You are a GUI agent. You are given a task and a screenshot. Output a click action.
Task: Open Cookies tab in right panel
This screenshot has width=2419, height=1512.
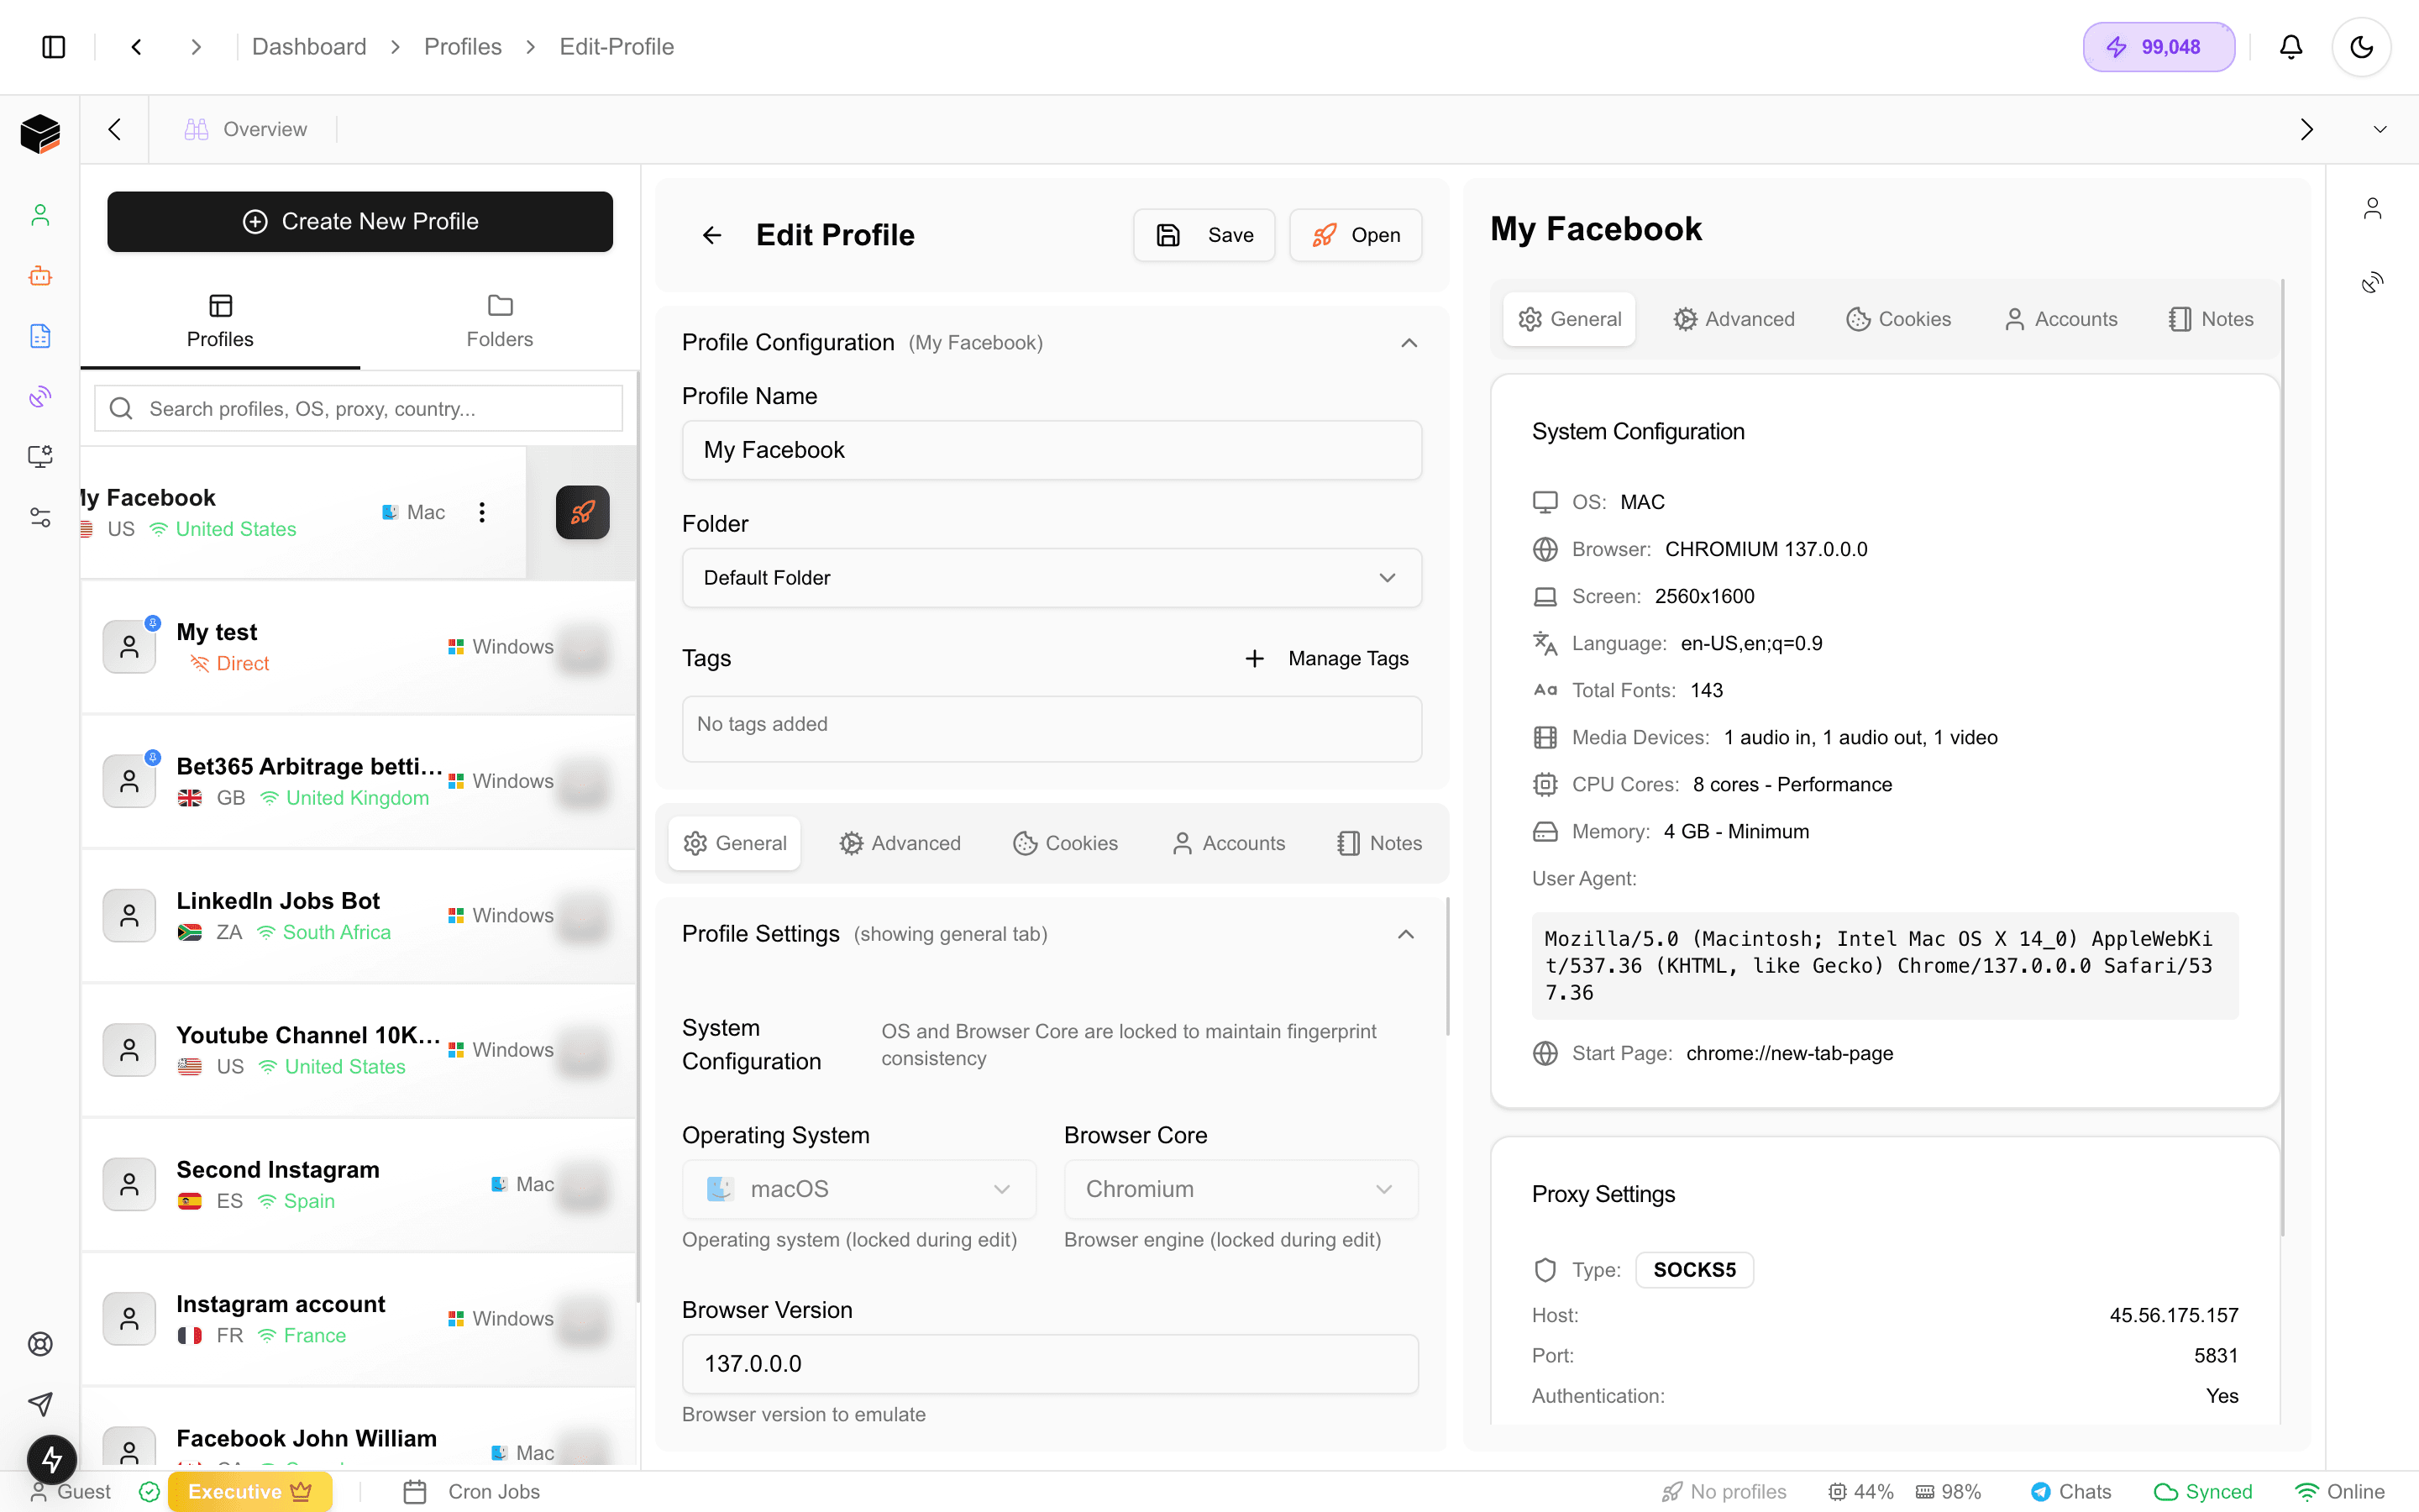(x=1897, y=319)
